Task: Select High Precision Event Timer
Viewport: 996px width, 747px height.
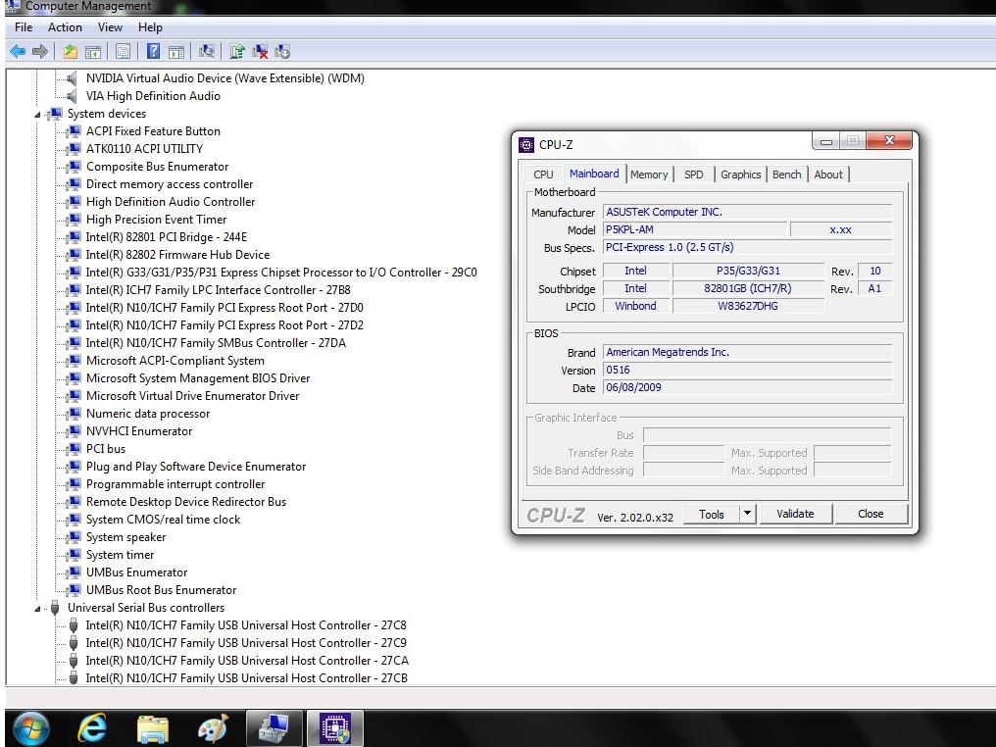Action: [x=156, y=220]
